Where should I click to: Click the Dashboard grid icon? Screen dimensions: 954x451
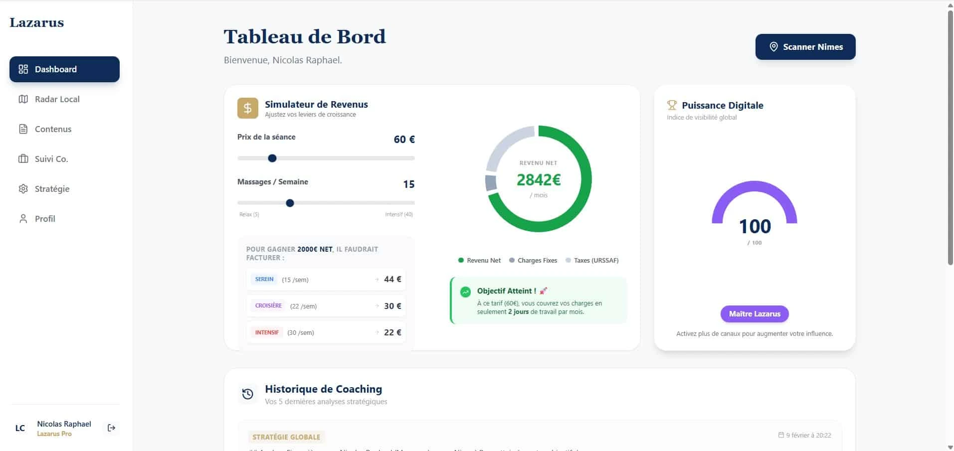pyautogui.click(x=23, y=69)
